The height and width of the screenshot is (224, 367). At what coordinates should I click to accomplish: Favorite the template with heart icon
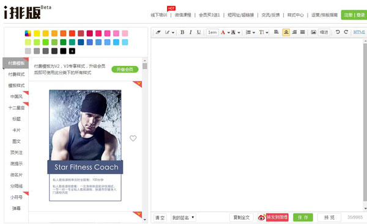(x=133, y=139)
